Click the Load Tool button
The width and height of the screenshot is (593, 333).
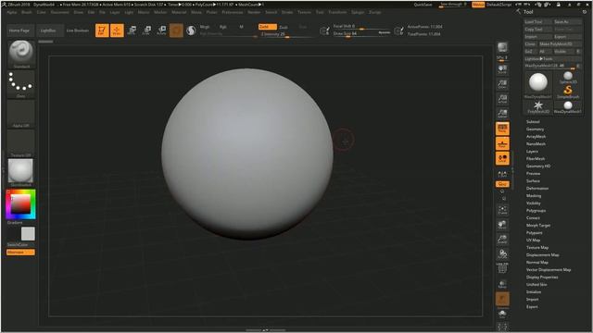point(537,22)
